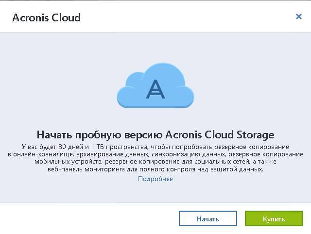
Task: Click the heading Начать пробную версию
Action: point(100,135)
